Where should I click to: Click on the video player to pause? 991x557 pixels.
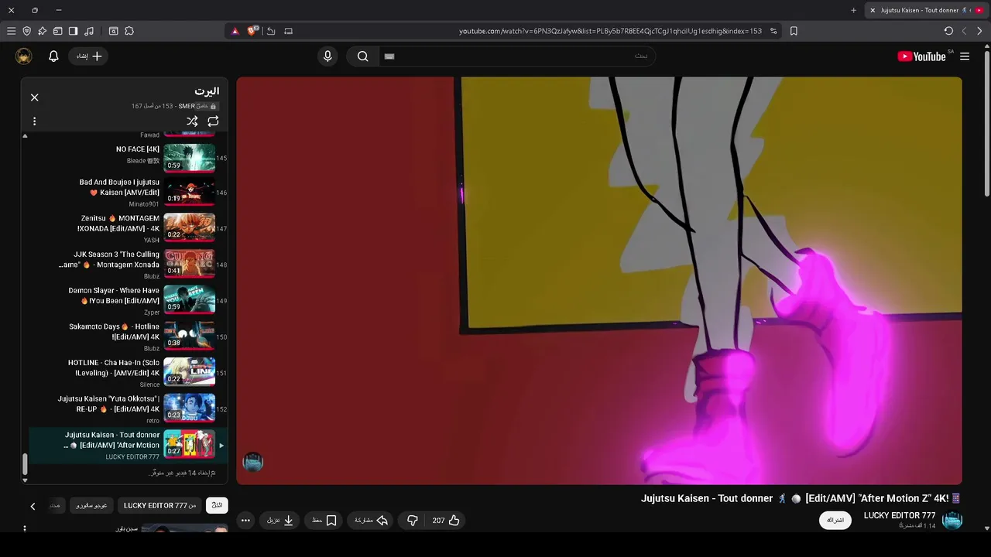pos(599,280)
